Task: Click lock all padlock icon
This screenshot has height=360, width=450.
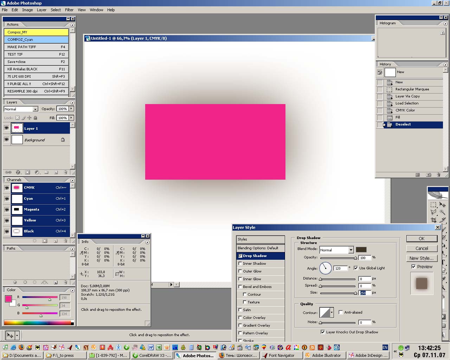Action: (x=35, y=118)
